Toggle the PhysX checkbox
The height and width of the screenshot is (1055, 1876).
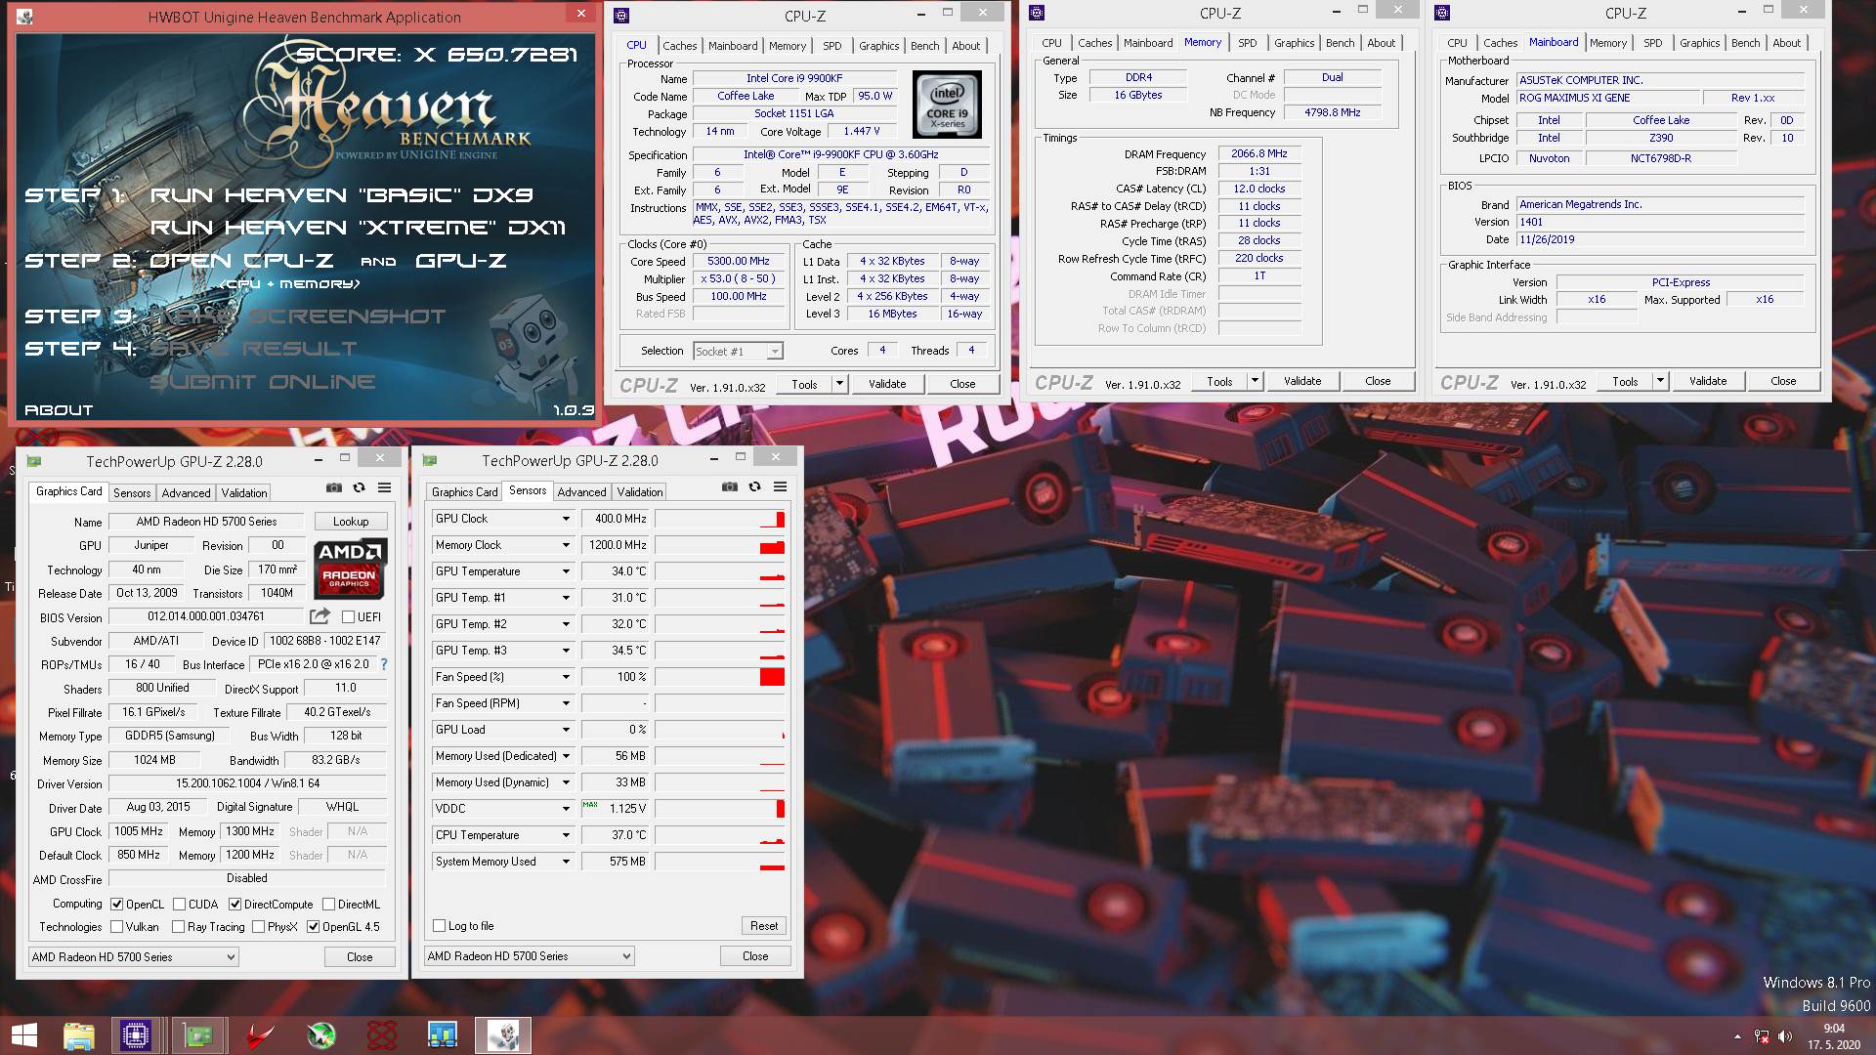(x=259, y=927)
